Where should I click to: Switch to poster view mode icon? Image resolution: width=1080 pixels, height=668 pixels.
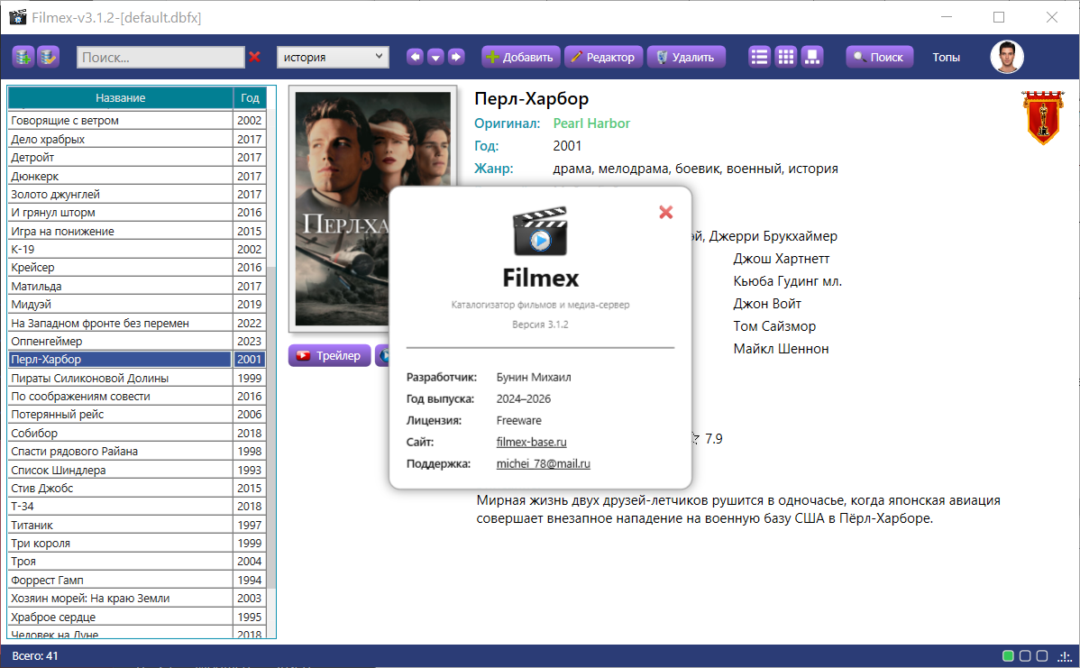coord(813,57)
